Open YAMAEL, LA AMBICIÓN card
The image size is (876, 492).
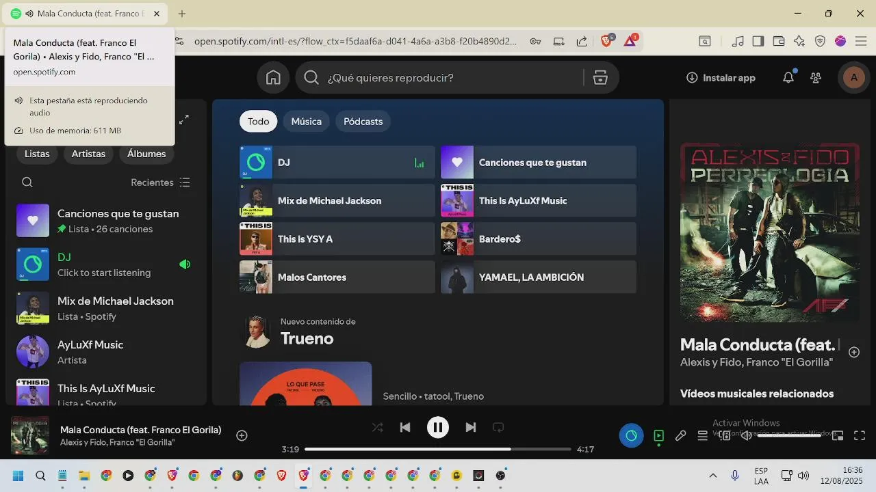(539, 277)
